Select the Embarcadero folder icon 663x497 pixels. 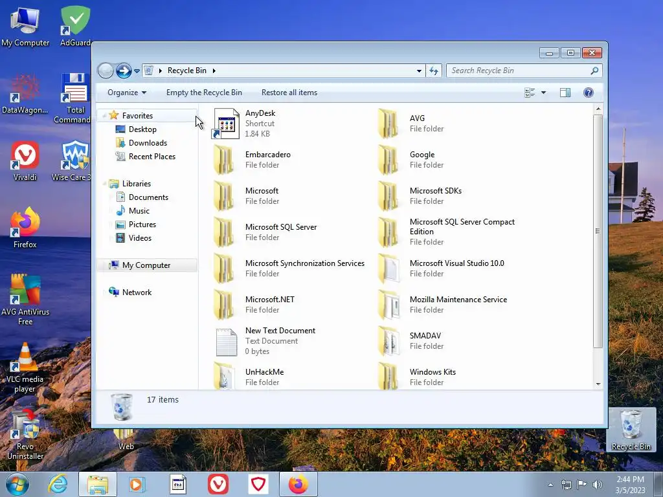[223, 159]
